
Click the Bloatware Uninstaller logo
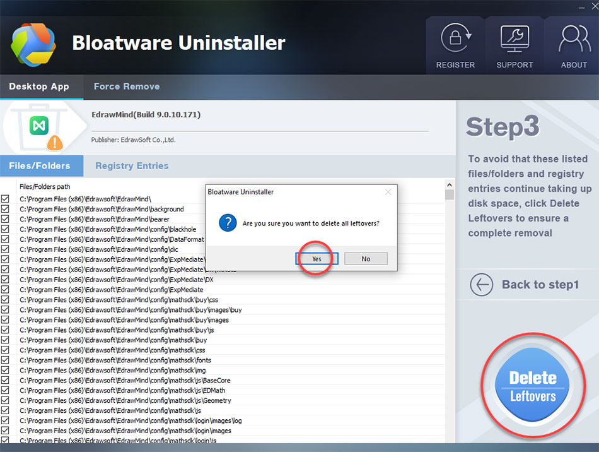[33, 44]
